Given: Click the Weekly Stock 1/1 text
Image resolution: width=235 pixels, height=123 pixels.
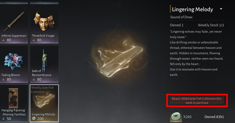Looking at the screenshot, I should point(211,25).
